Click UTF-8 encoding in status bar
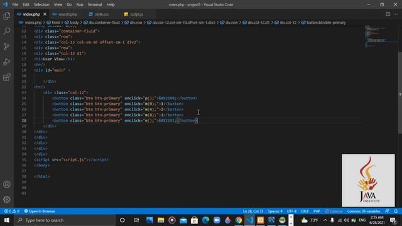Image resolution: width=402 pixels, height=226 pixels. point(291,211)
